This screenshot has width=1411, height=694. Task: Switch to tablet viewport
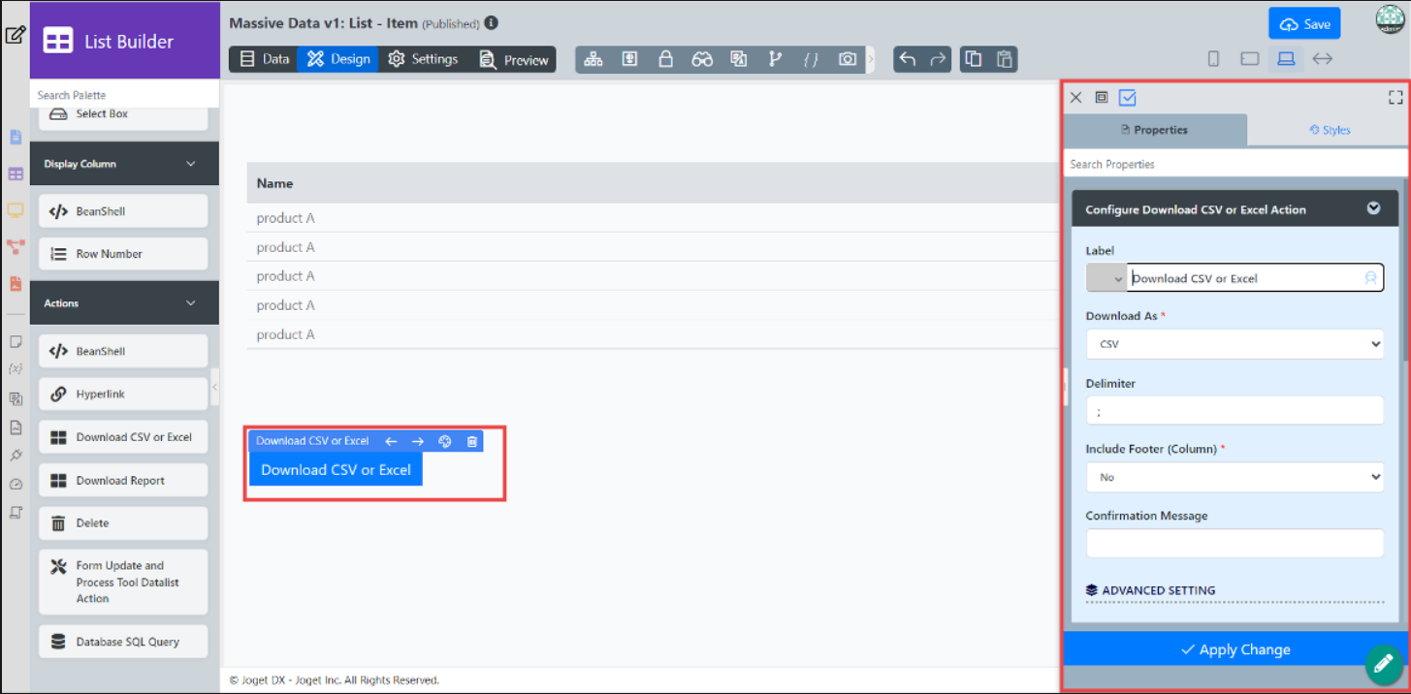(1250, 59)
